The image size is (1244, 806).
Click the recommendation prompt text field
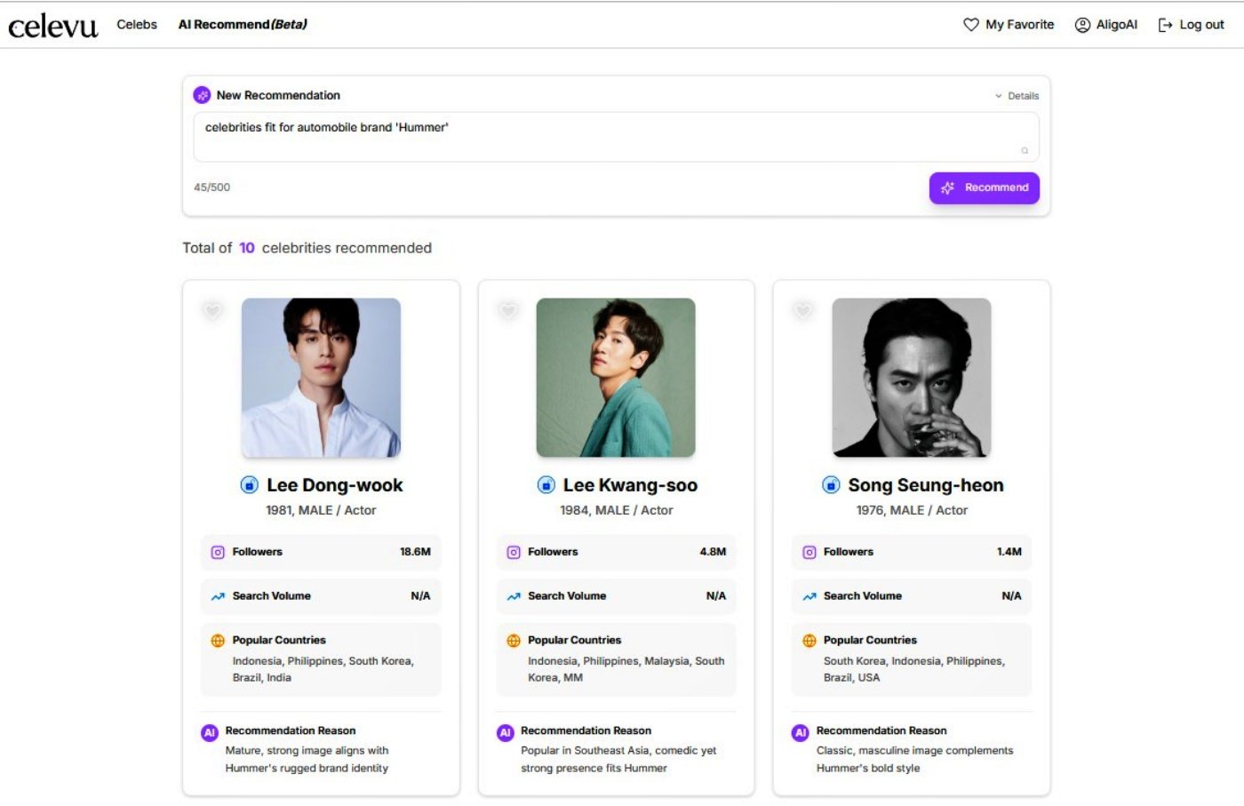[x=616, y=137]
